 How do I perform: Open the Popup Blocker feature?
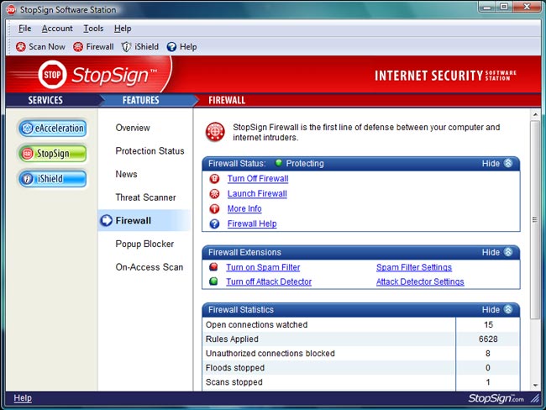click(x=144, y=244)
